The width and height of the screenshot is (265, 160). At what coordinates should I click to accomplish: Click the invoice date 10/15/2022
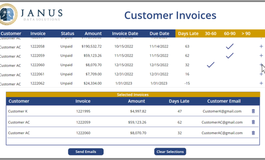pyautogui.click(x=124, y=46)
